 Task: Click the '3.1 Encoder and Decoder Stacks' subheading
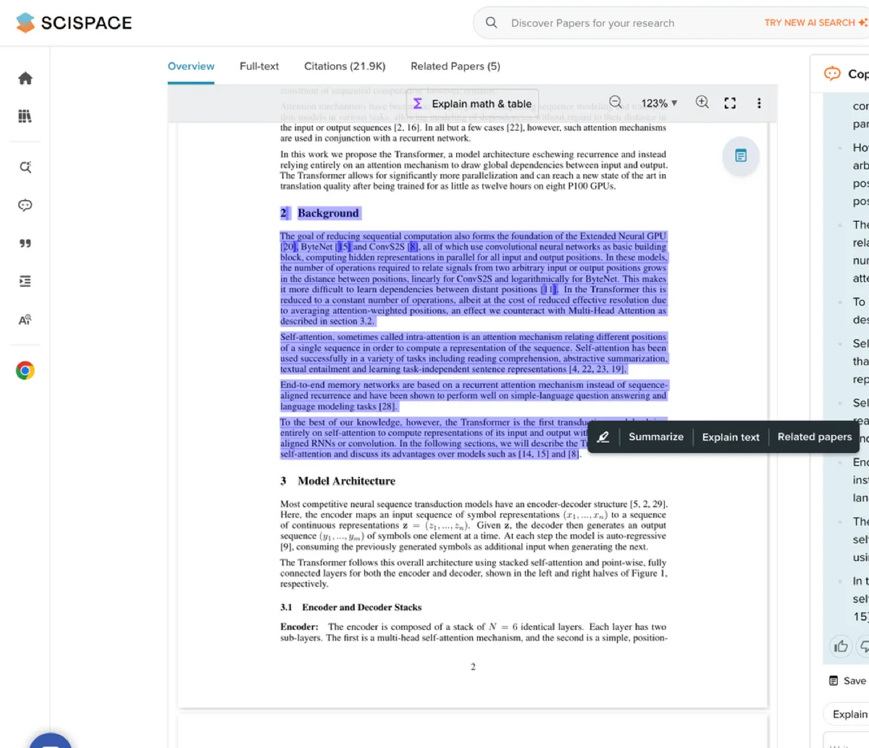tap(350, 607)
